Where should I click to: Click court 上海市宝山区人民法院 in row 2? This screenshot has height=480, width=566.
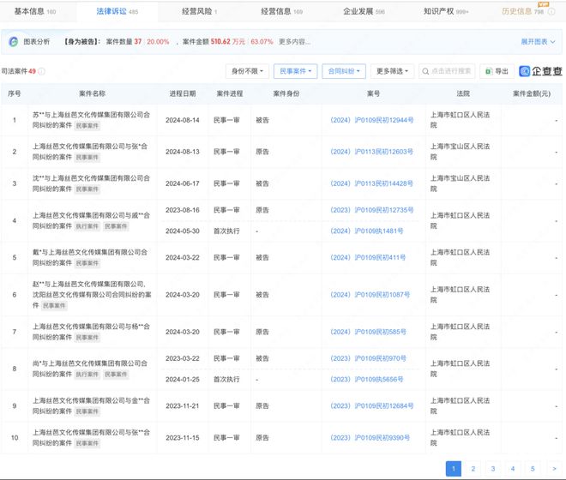(460, 152)
